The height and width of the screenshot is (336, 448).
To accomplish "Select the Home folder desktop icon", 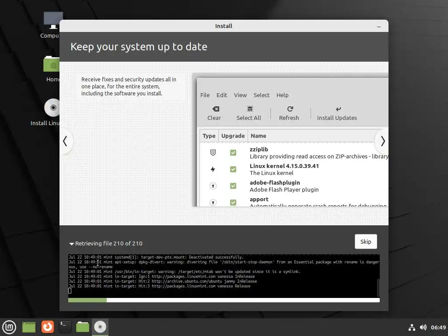I will tap(52, 69).
